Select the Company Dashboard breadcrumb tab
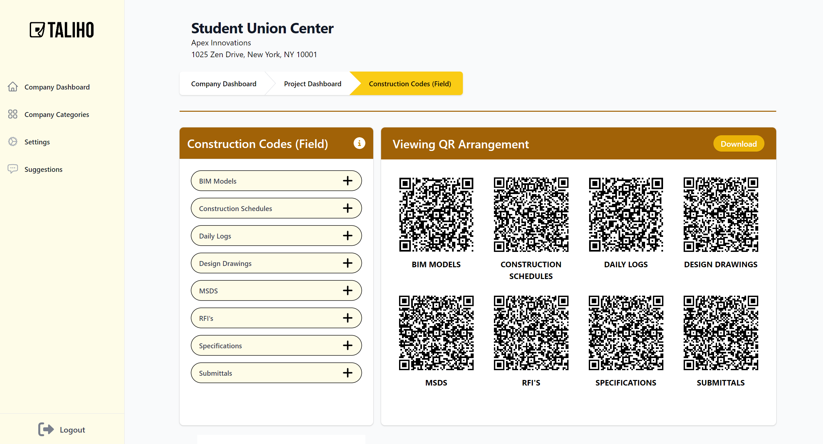The height and width of the screenshot is (444, 823). (x=224, y=84)
